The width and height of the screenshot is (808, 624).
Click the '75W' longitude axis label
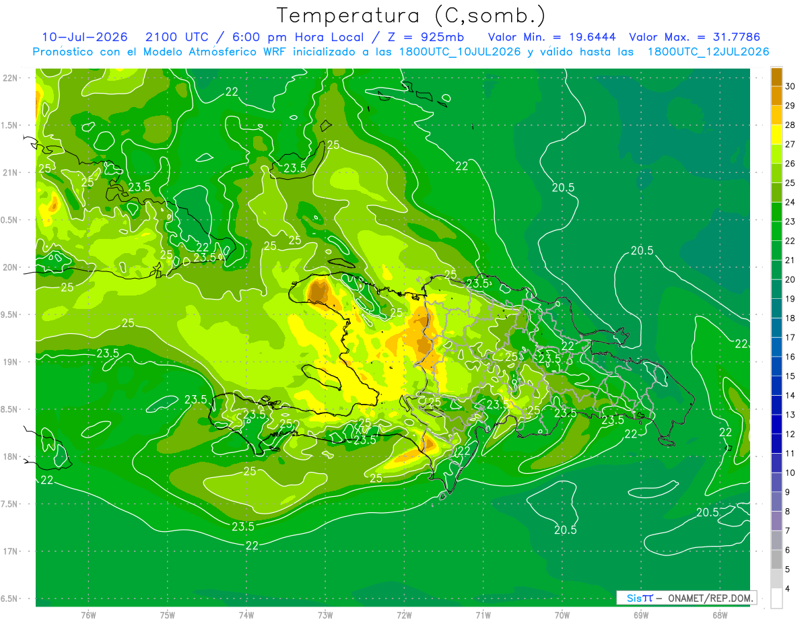(168, 615)
